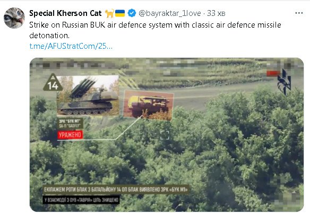This screenshot has width=310, height=216.
Task: Click the bird emblem logo in video
Action: (284, 82)
